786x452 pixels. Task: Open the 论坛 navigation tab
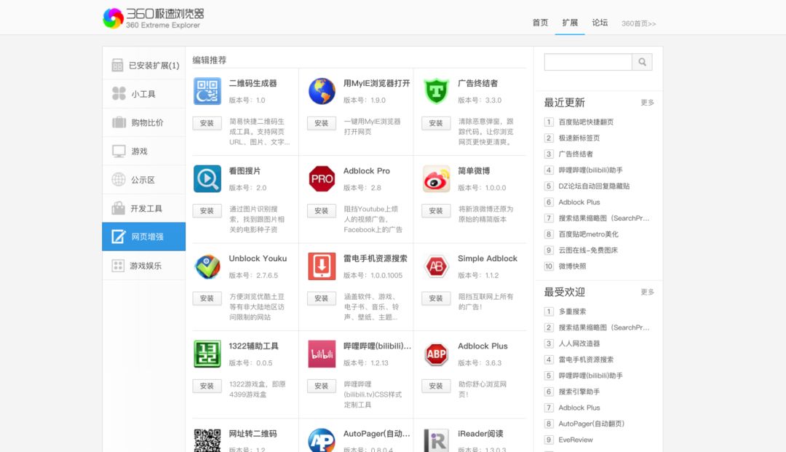[600, 23]
